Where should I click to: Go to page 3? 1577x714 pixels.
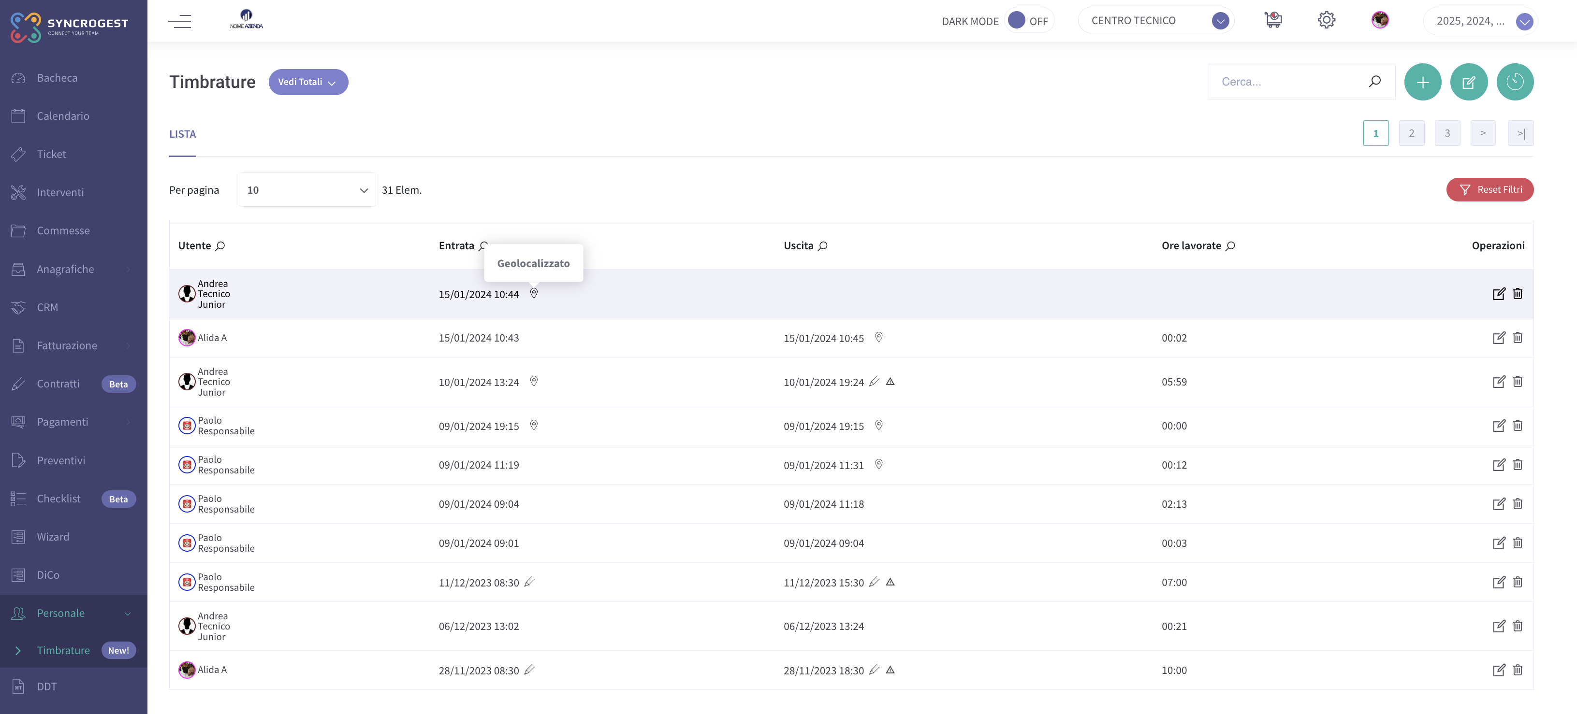coord(1447,133)
